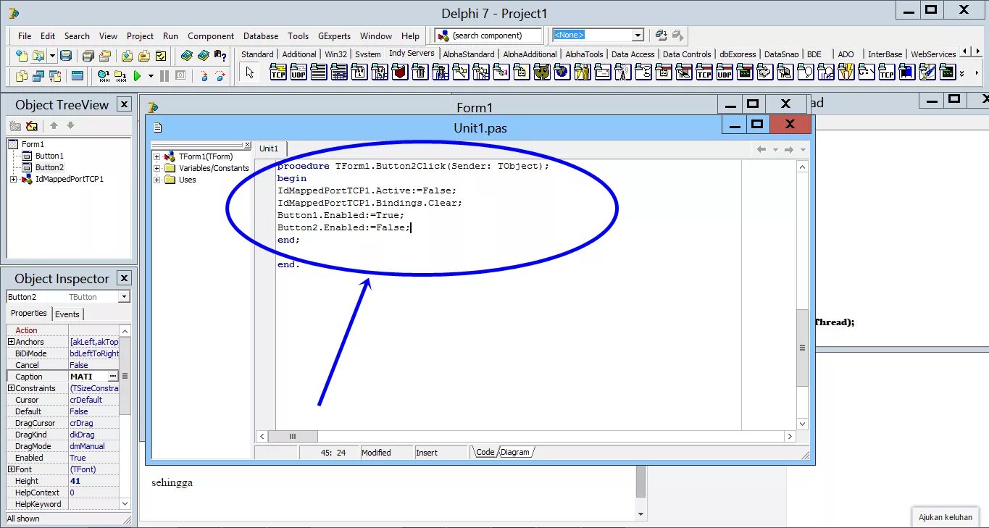Select the arrow pointer in component palette
The height and width of the screenshot is (528, 989).
250,72
